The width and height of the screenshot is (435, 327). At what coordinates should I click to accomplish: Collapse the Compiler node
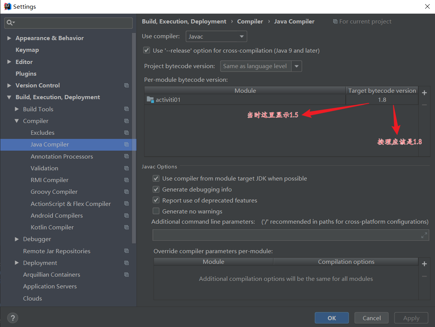coord(17,121)
